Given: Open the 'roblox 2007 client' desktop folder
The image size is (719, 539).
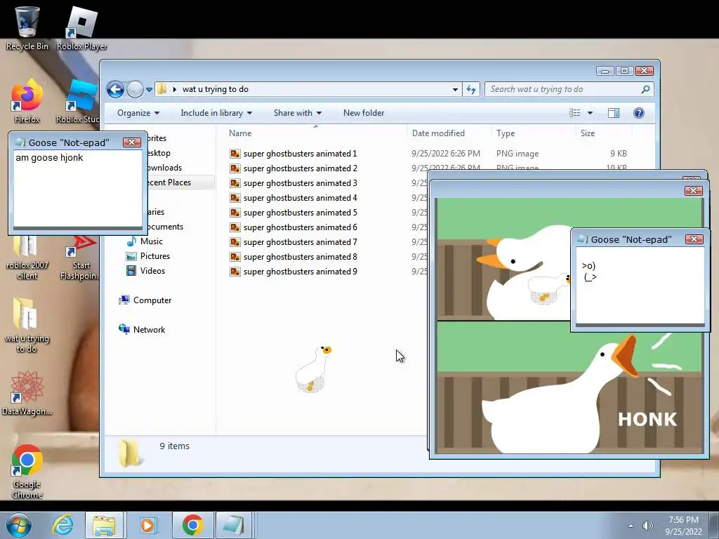Looking at the screenshot, I should click(27, 257).
